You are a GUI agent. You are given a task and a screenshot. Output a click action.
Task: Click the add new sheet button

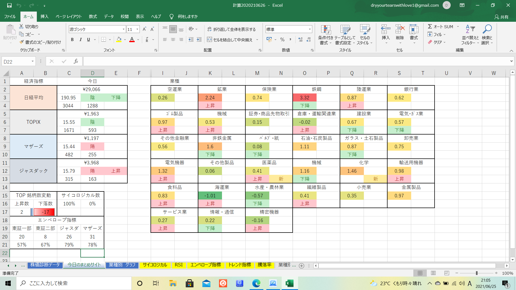click(302, 266)
